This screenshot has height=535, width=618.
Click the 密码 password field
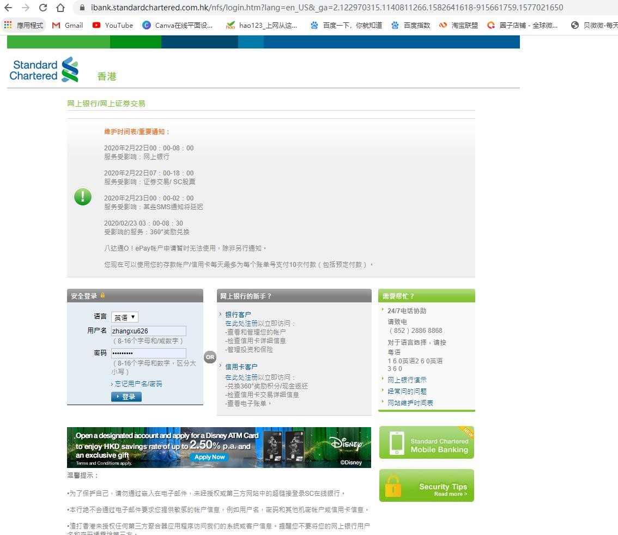[x=149, y=353]
